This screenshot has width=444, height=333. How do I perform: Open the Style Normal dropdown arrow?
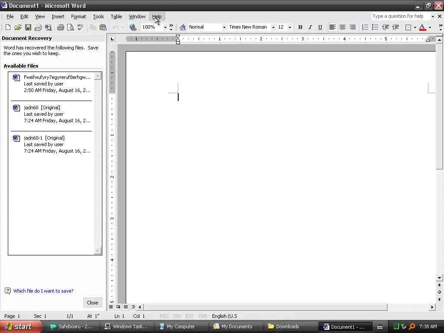(224, 27)
